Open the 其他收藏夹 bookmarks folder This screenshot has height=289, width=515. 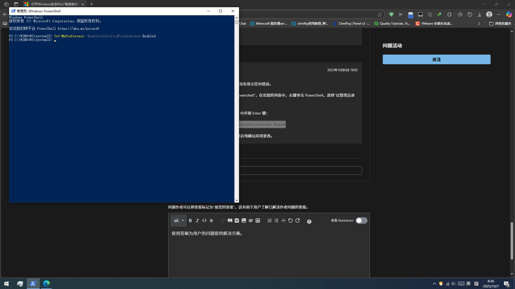coord(500,24)
